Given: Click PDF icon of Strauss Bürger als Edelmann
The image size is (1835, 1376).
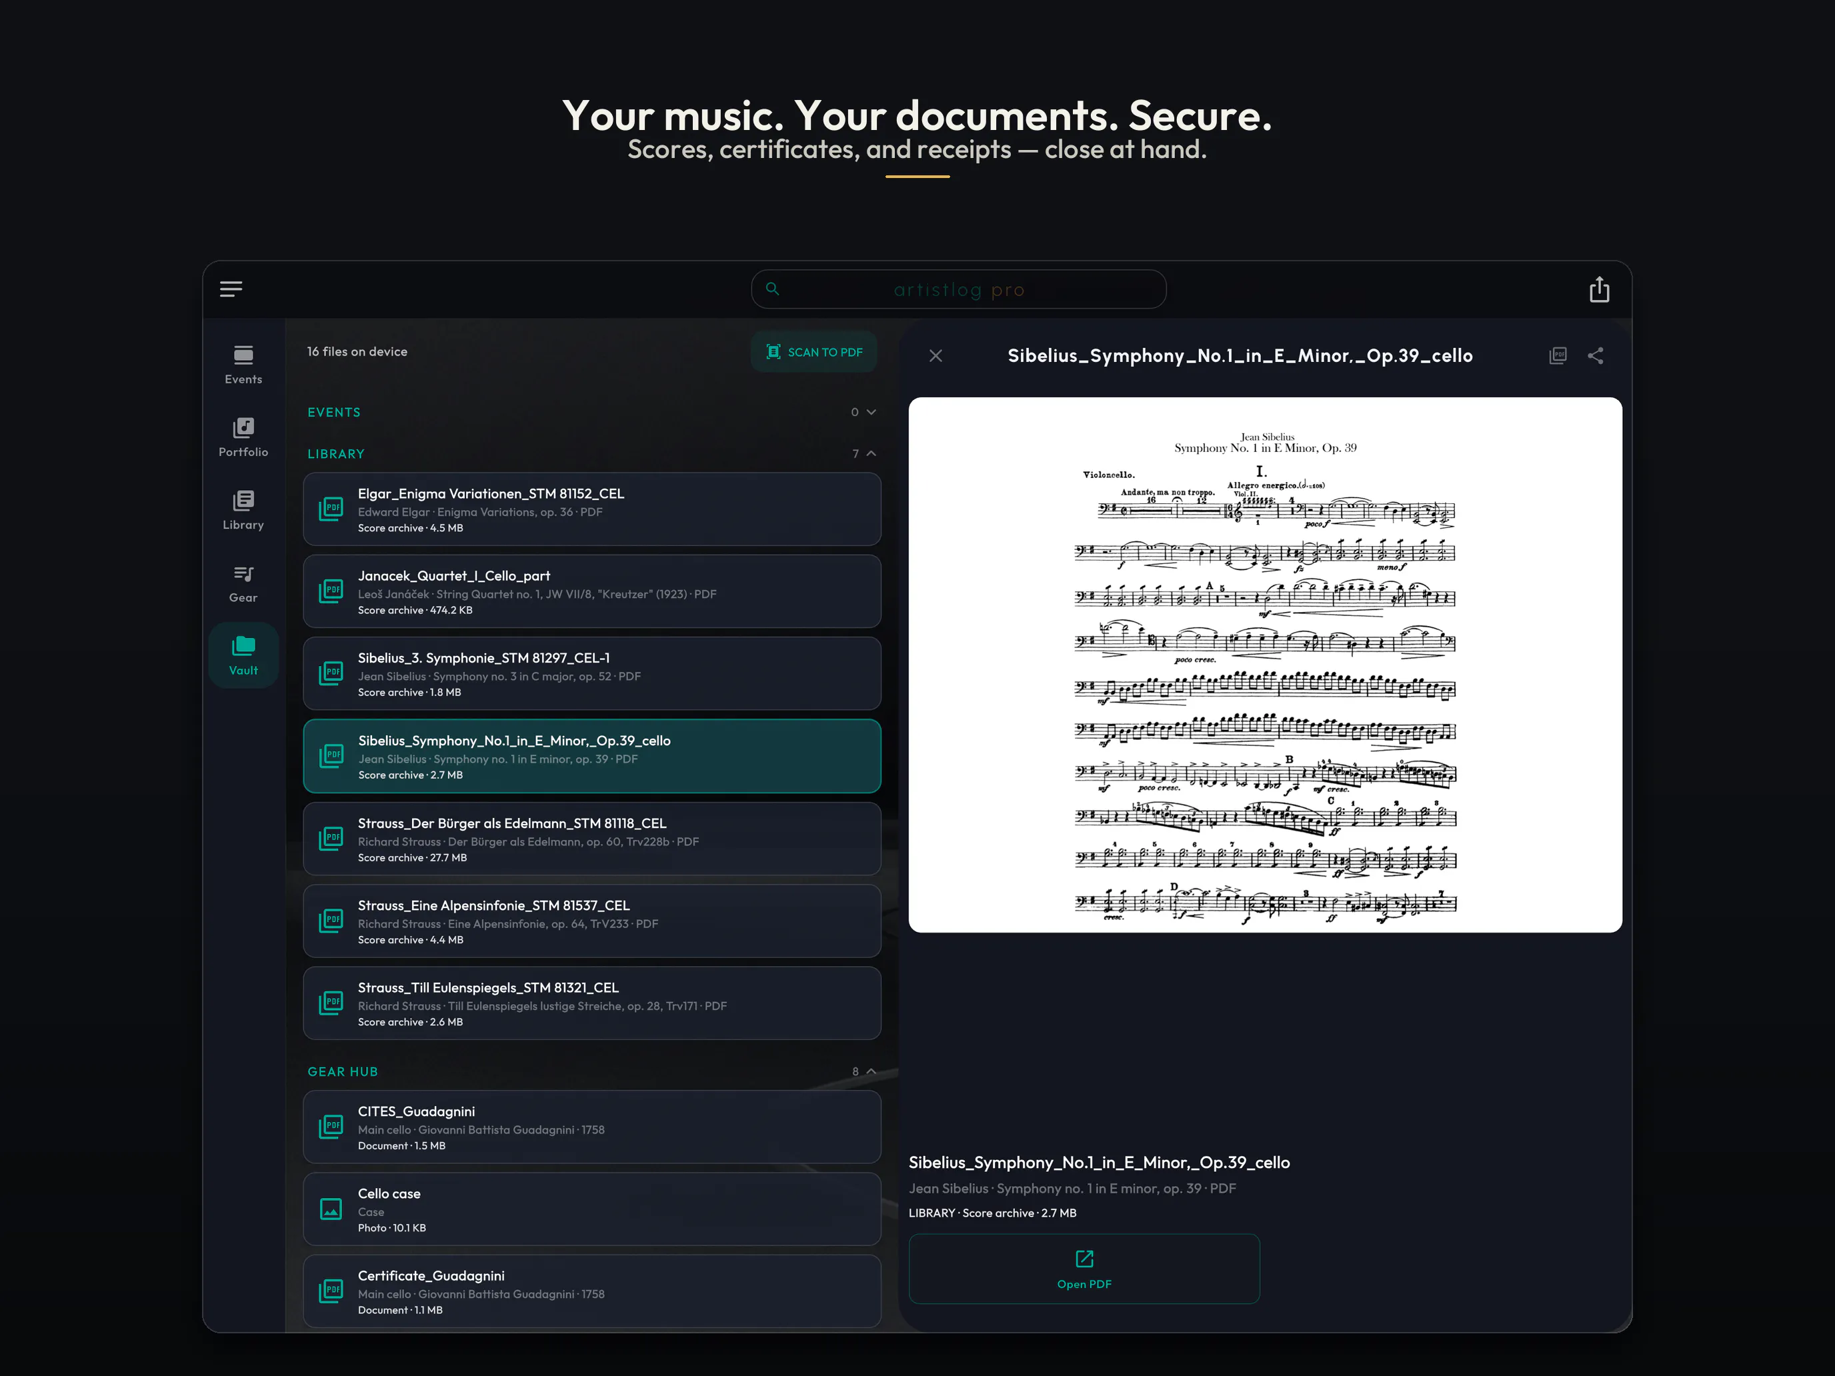Looking at the screenshot, I should (331, 838).
